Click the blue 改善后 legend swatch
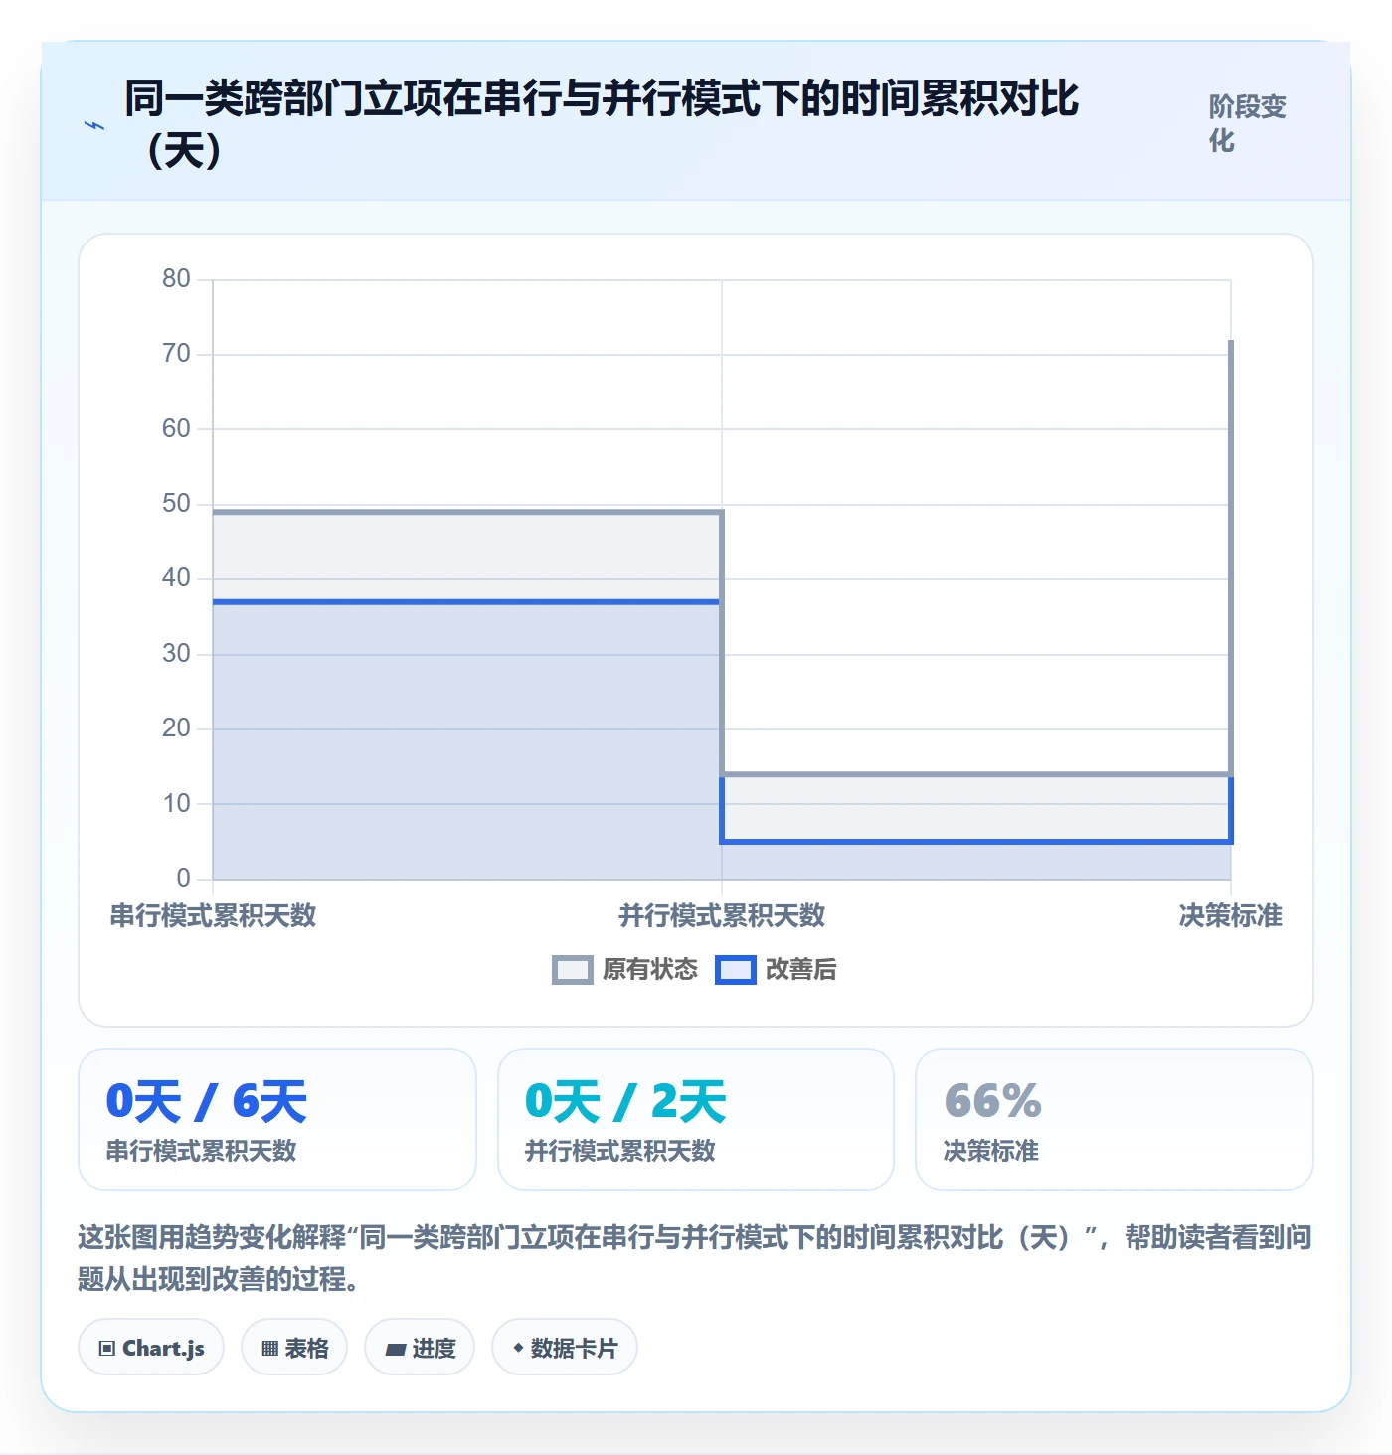 click(x=736, y=970)
